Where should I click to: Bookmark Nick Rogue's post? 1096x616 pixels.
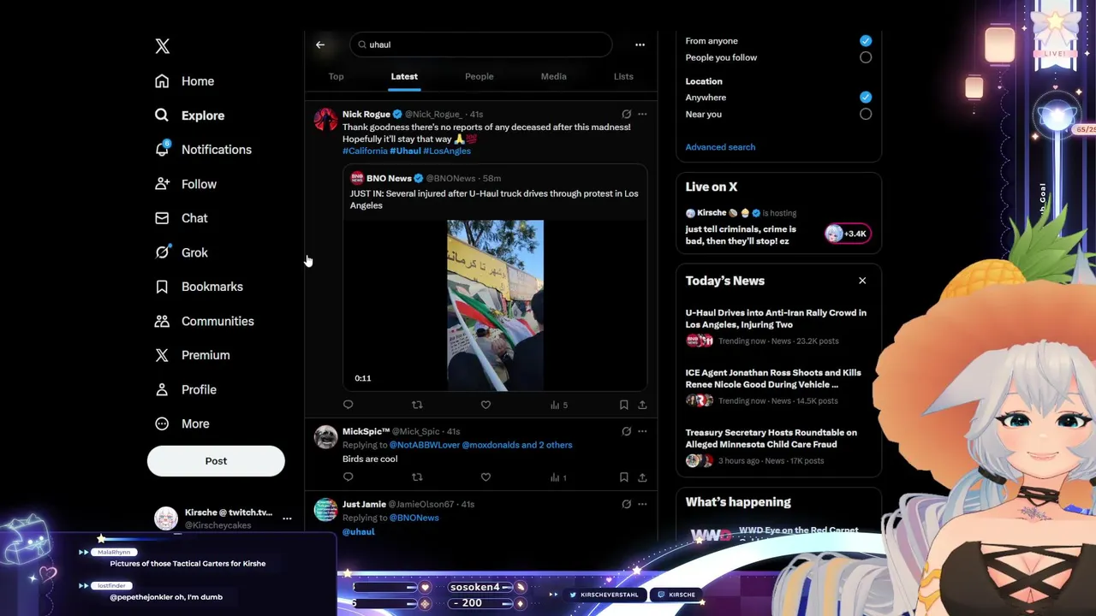point(623,405)
